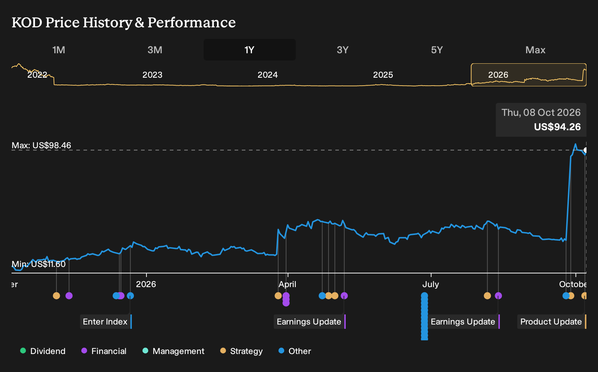598x372 pixels.
Task: Click the stacked blue Other markers under July
Action: tap(425, 316)
